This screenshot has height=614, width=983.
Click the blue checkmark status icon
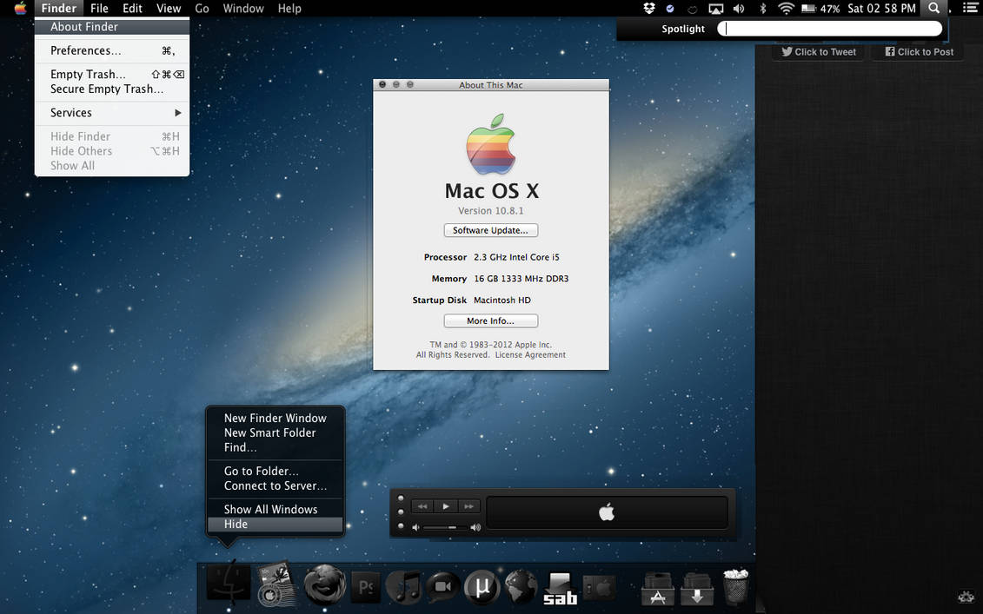(x=670, y=9)
